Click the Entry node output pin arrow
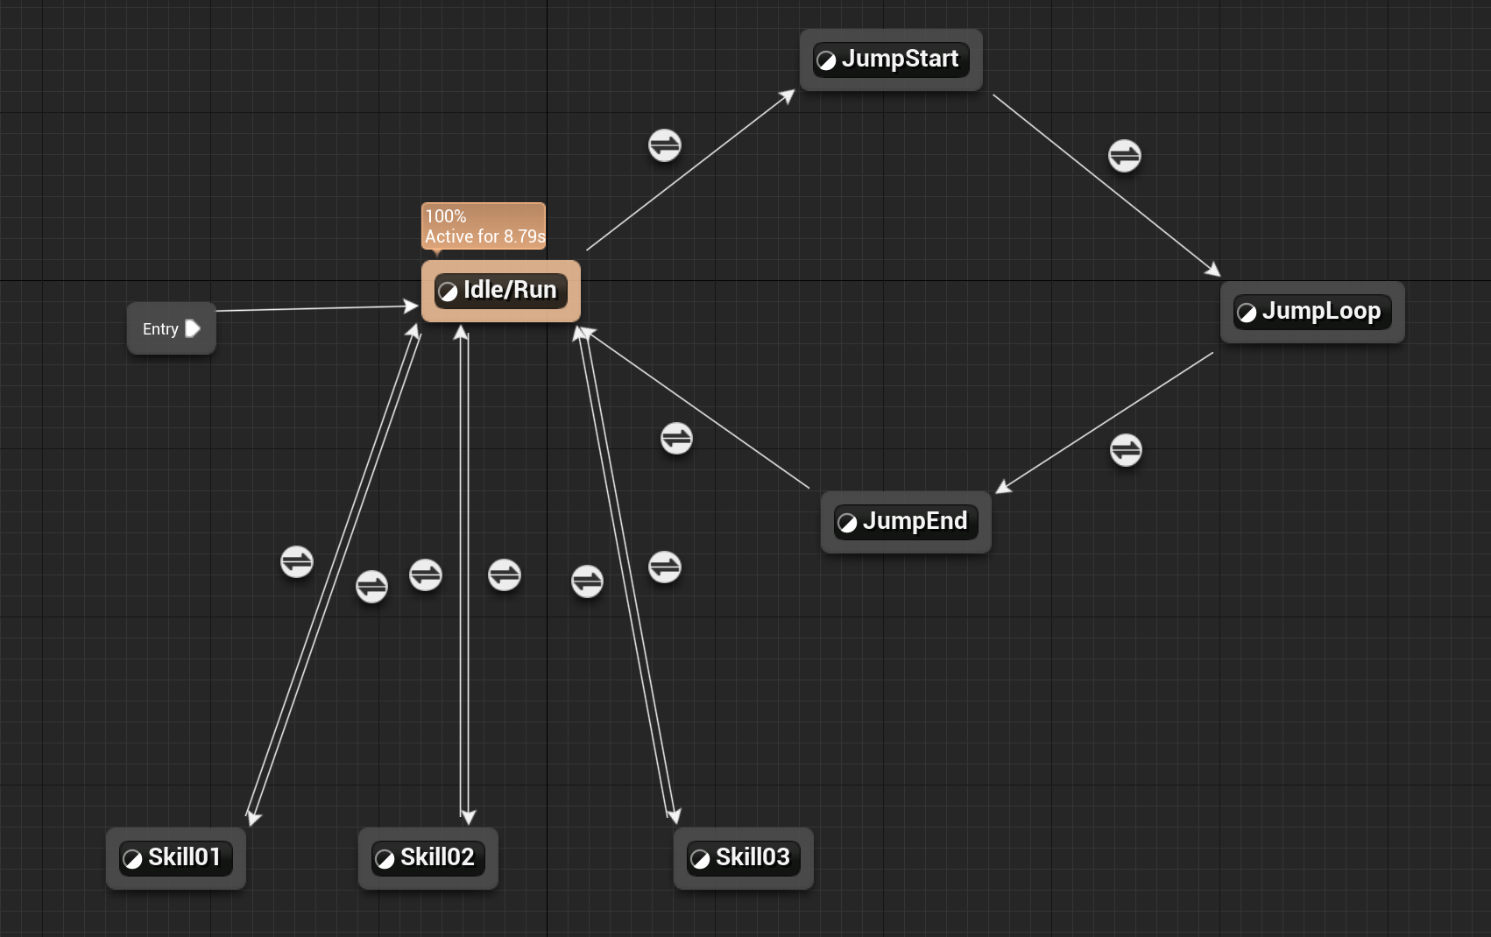Image resolution: width=1491 pixels, height=937 pixels. (x=193, y=328)
